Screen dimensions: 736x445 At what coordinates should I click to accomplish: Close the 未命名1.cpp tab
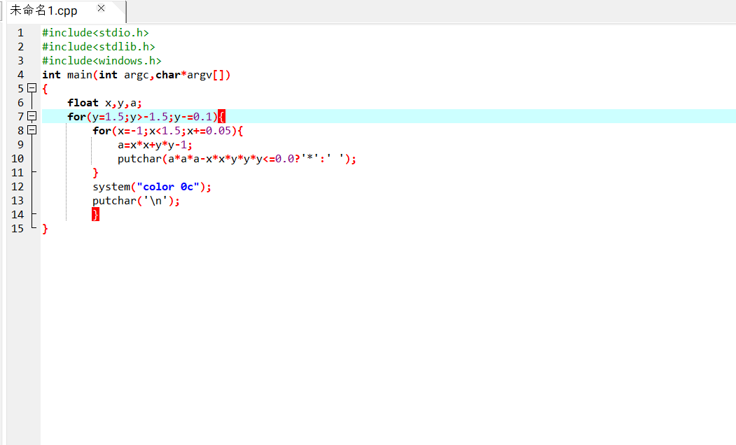point(102,8)
